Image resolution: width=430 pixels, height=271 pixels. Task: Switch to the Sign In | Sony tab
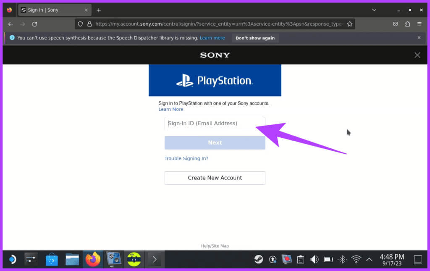55,10
